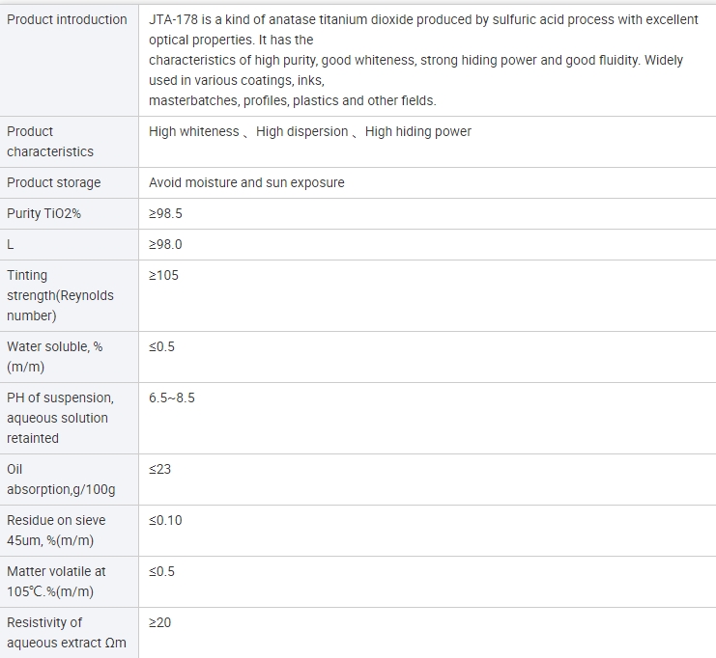
Task: Click "Avoid moisture and sun exposure" text
Action: [246, 182]
